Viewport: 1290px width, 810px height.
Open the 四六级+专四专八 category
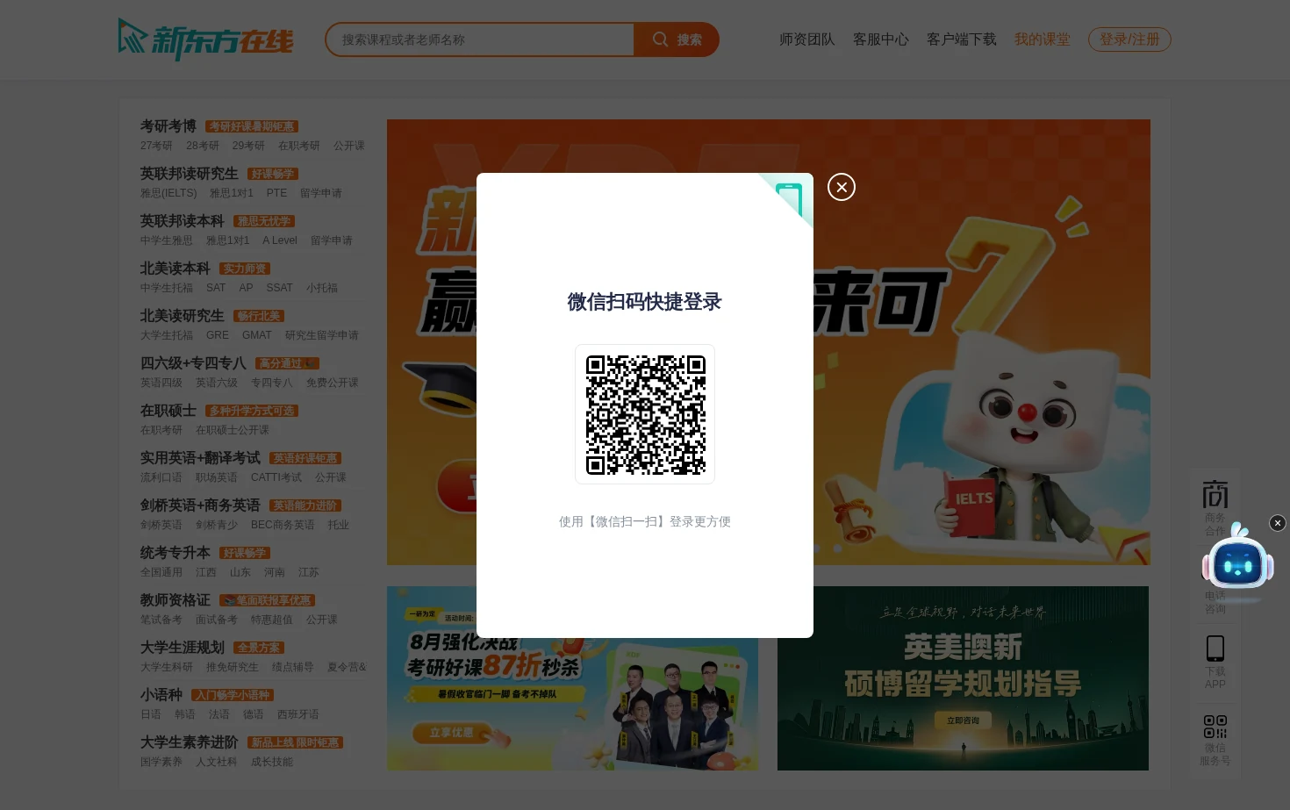coord(193,363)
